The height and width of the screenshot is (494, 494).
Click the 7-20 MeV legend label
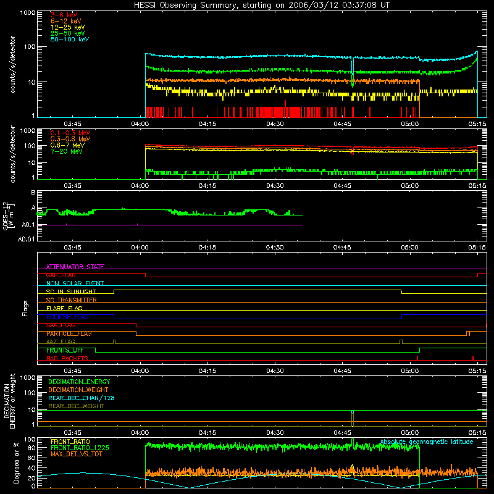tap(66, 151)
